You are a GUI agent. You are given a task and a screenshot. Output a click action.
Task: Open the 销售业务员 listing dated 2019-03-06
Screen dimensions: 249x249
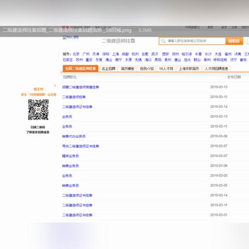pyautogui.click(x=71, y=166)
